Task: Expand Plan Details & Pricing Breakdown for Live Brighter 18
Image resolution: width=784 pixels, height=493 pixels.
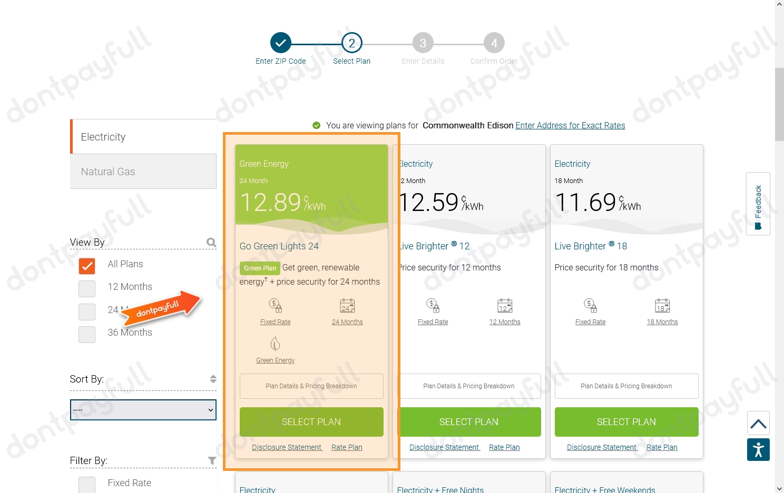Action: pos(626,386)
